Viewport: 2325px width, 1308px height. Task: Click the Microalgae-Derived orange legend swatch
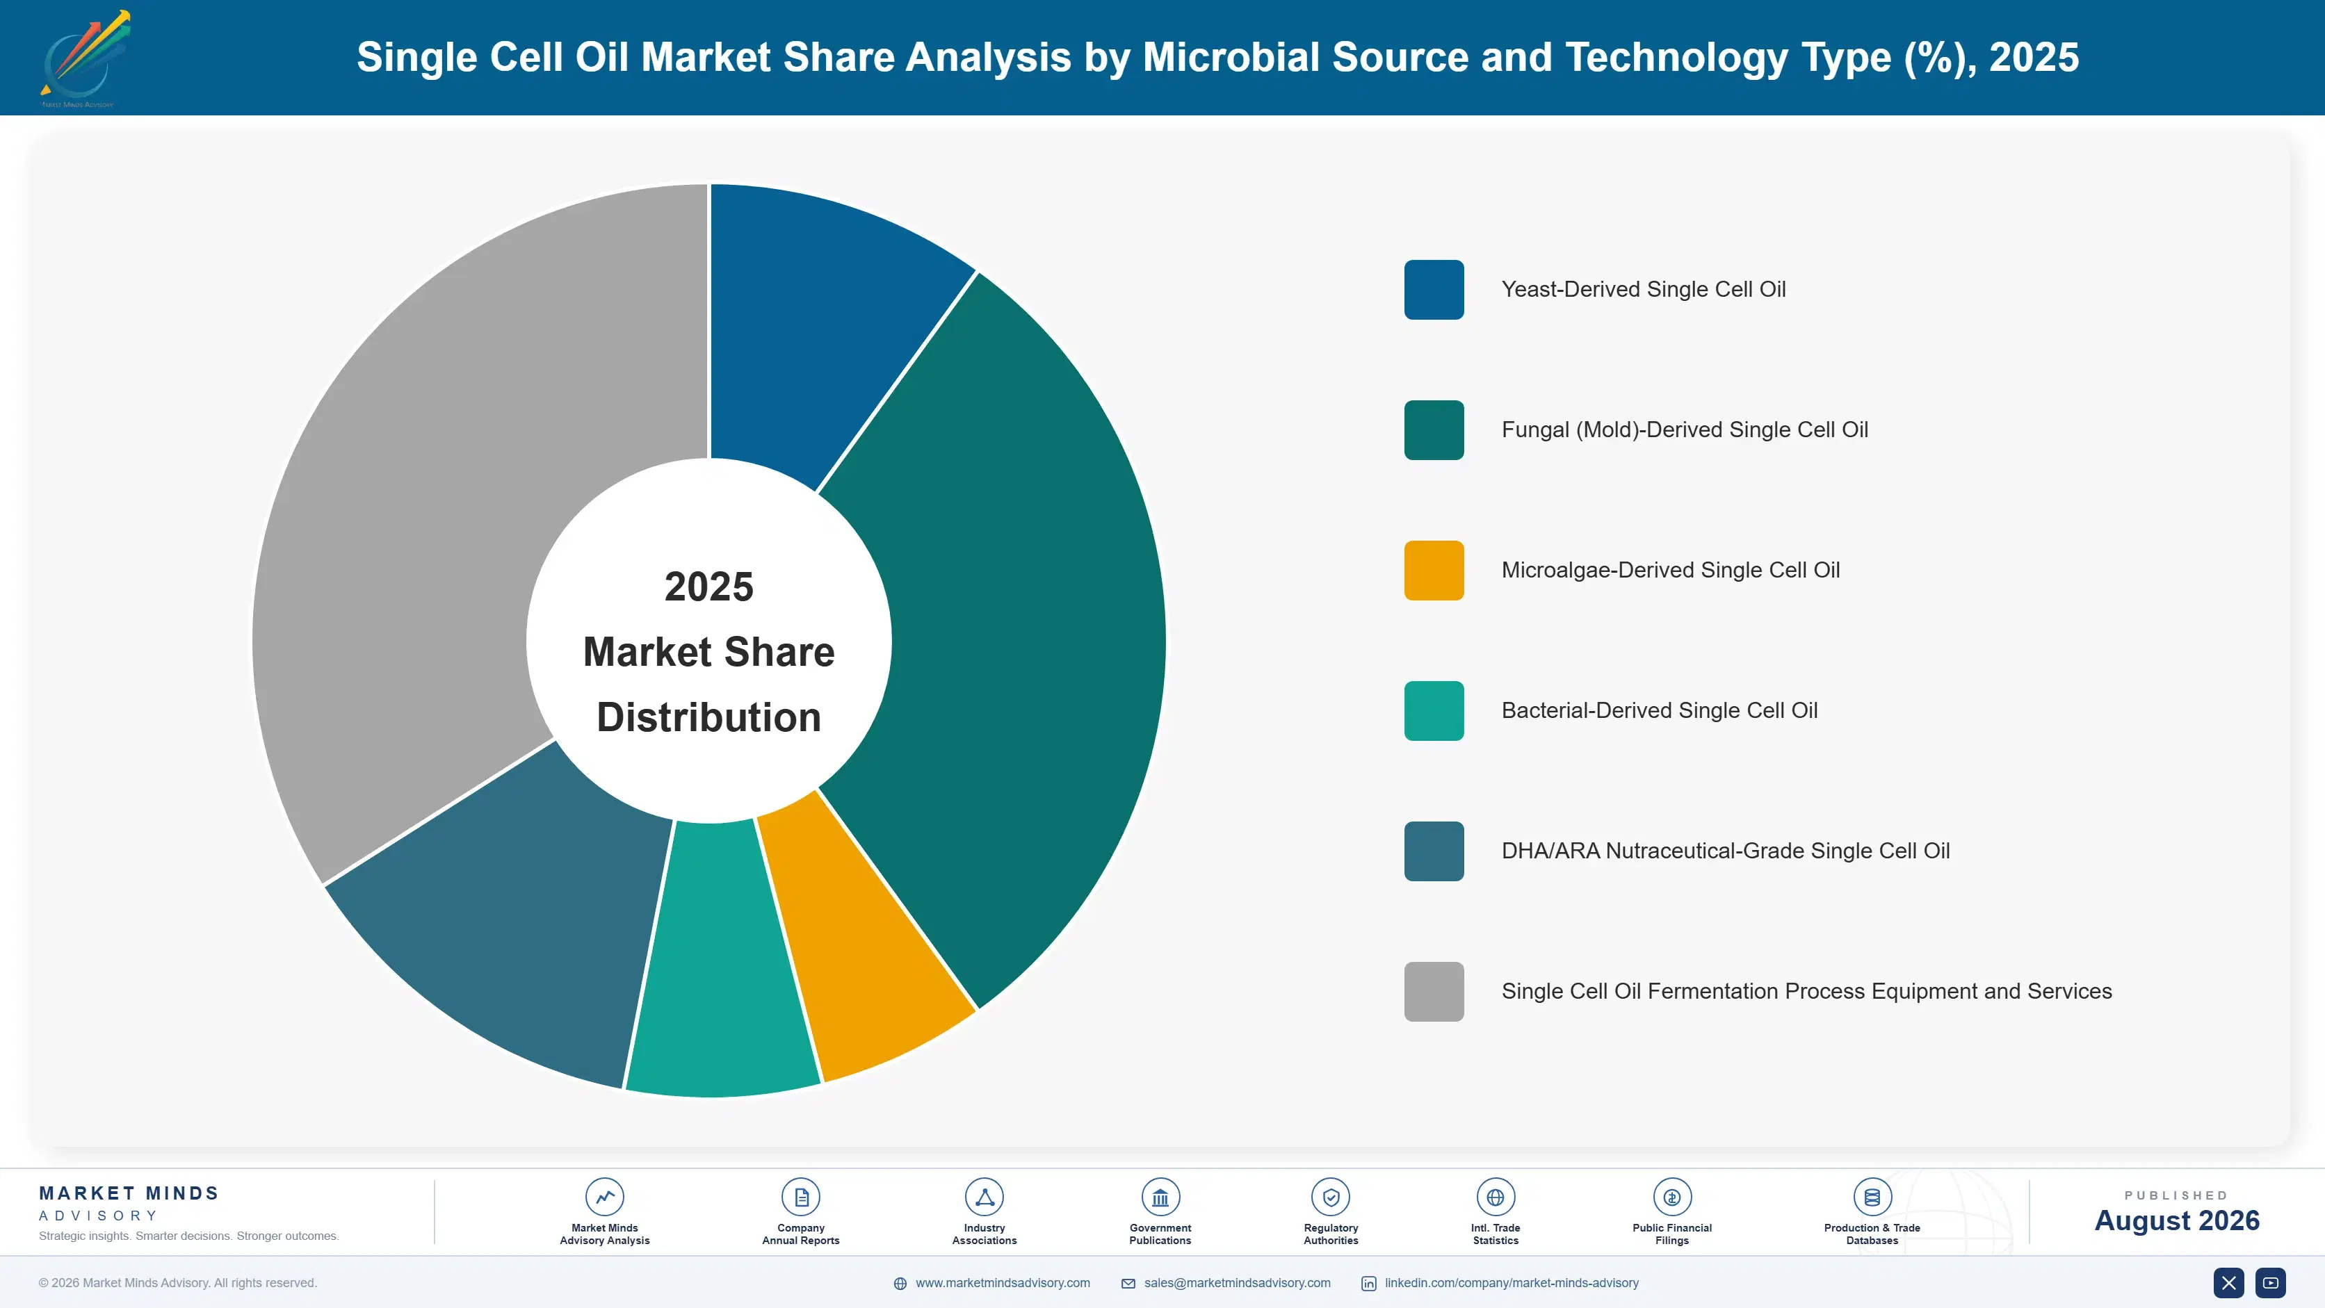click(x=1433, y=570)
